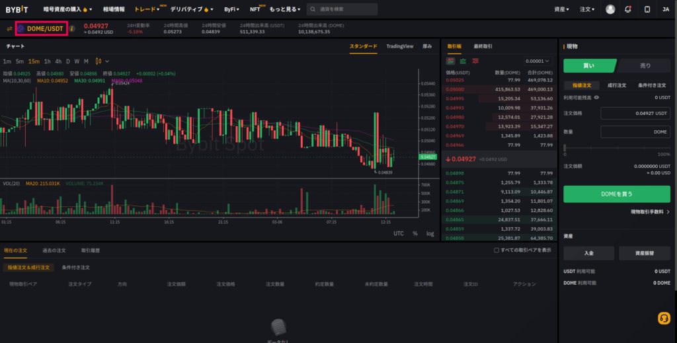
Task: Switch to 最終取引 tab
Action: tap(483, 46)
